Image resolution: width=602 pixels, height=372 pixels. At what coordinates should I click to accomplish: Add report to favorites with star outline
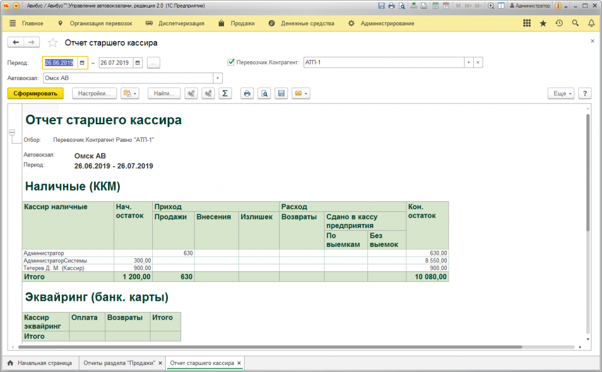(x=53, y=43)
